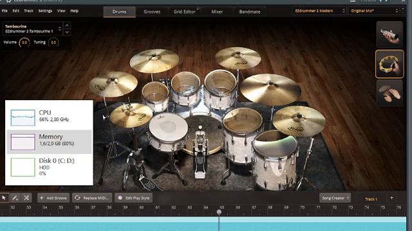412x231 pixels.
Task: Click the Replace MIDI button
Action: tap(92, 198)
